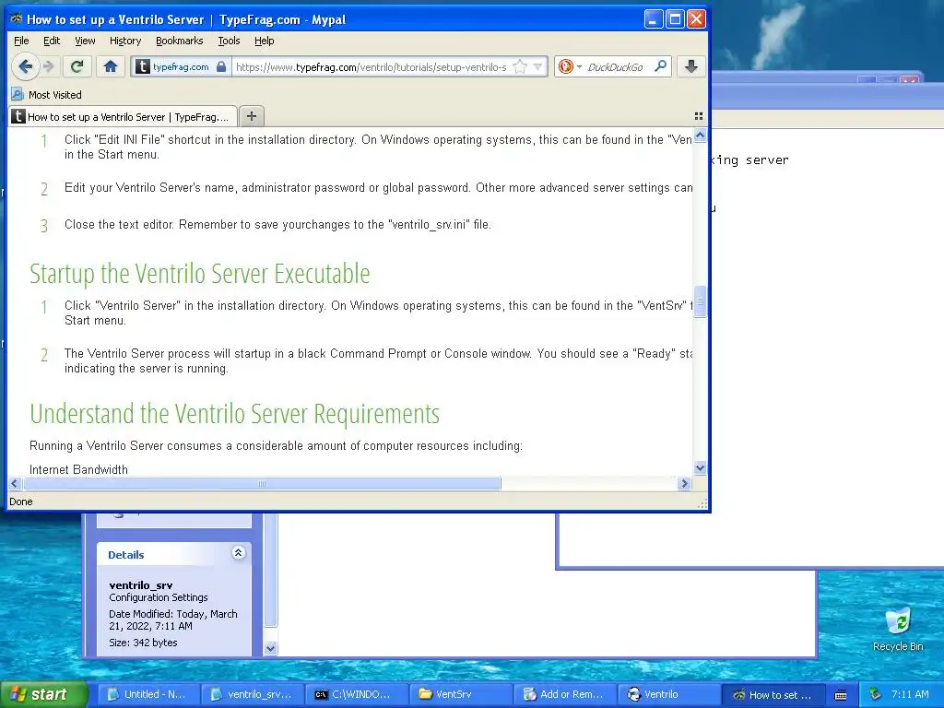This screenshot has width=944, height=708.
Task: Open the Tools menu
Action: pyautogui.click(x=229, y=41)
